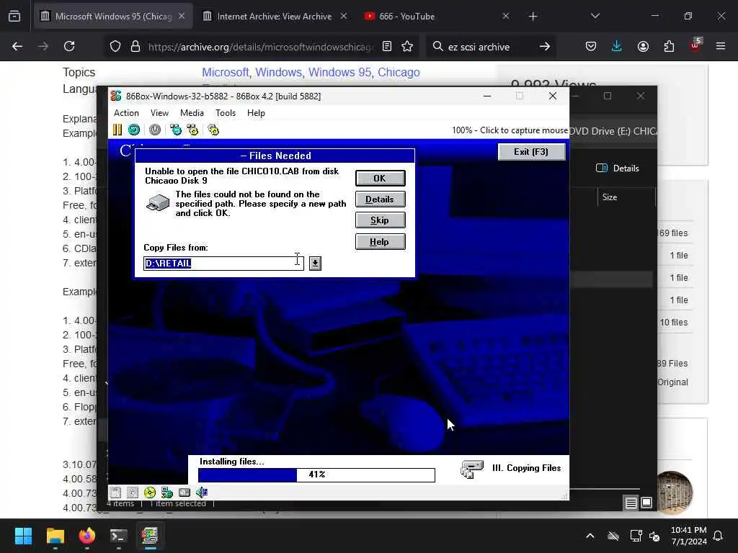Click the site lock padlock icon

click(x=135, y=47)
